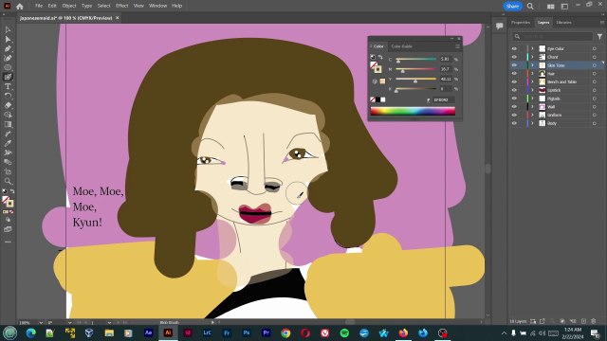Hide the Hair layer

click(514, 74)
